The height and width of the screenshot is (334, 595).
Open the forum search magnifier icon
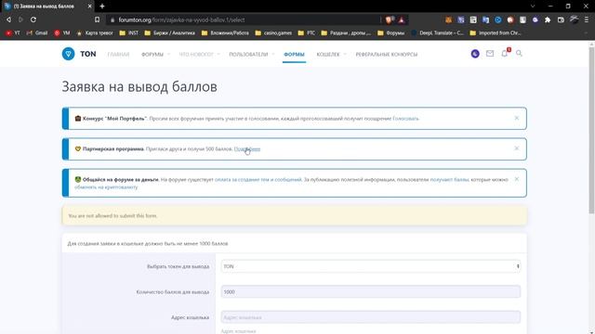coord(519,54)
